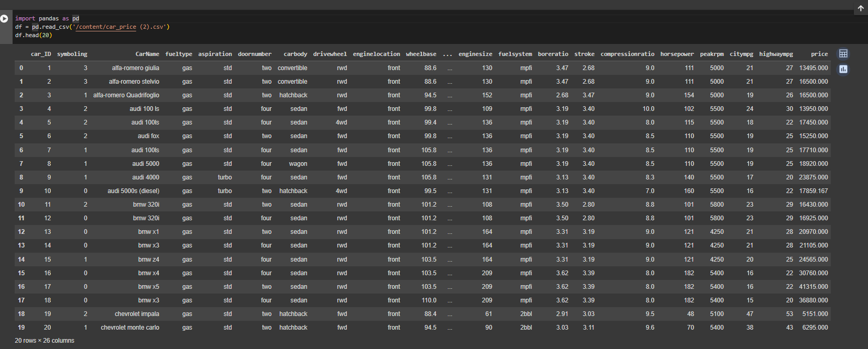This screenshot has width=868, height=349.
Task: Click the audi fox cell
Action: pyautogui.click(x=149, y=136)
